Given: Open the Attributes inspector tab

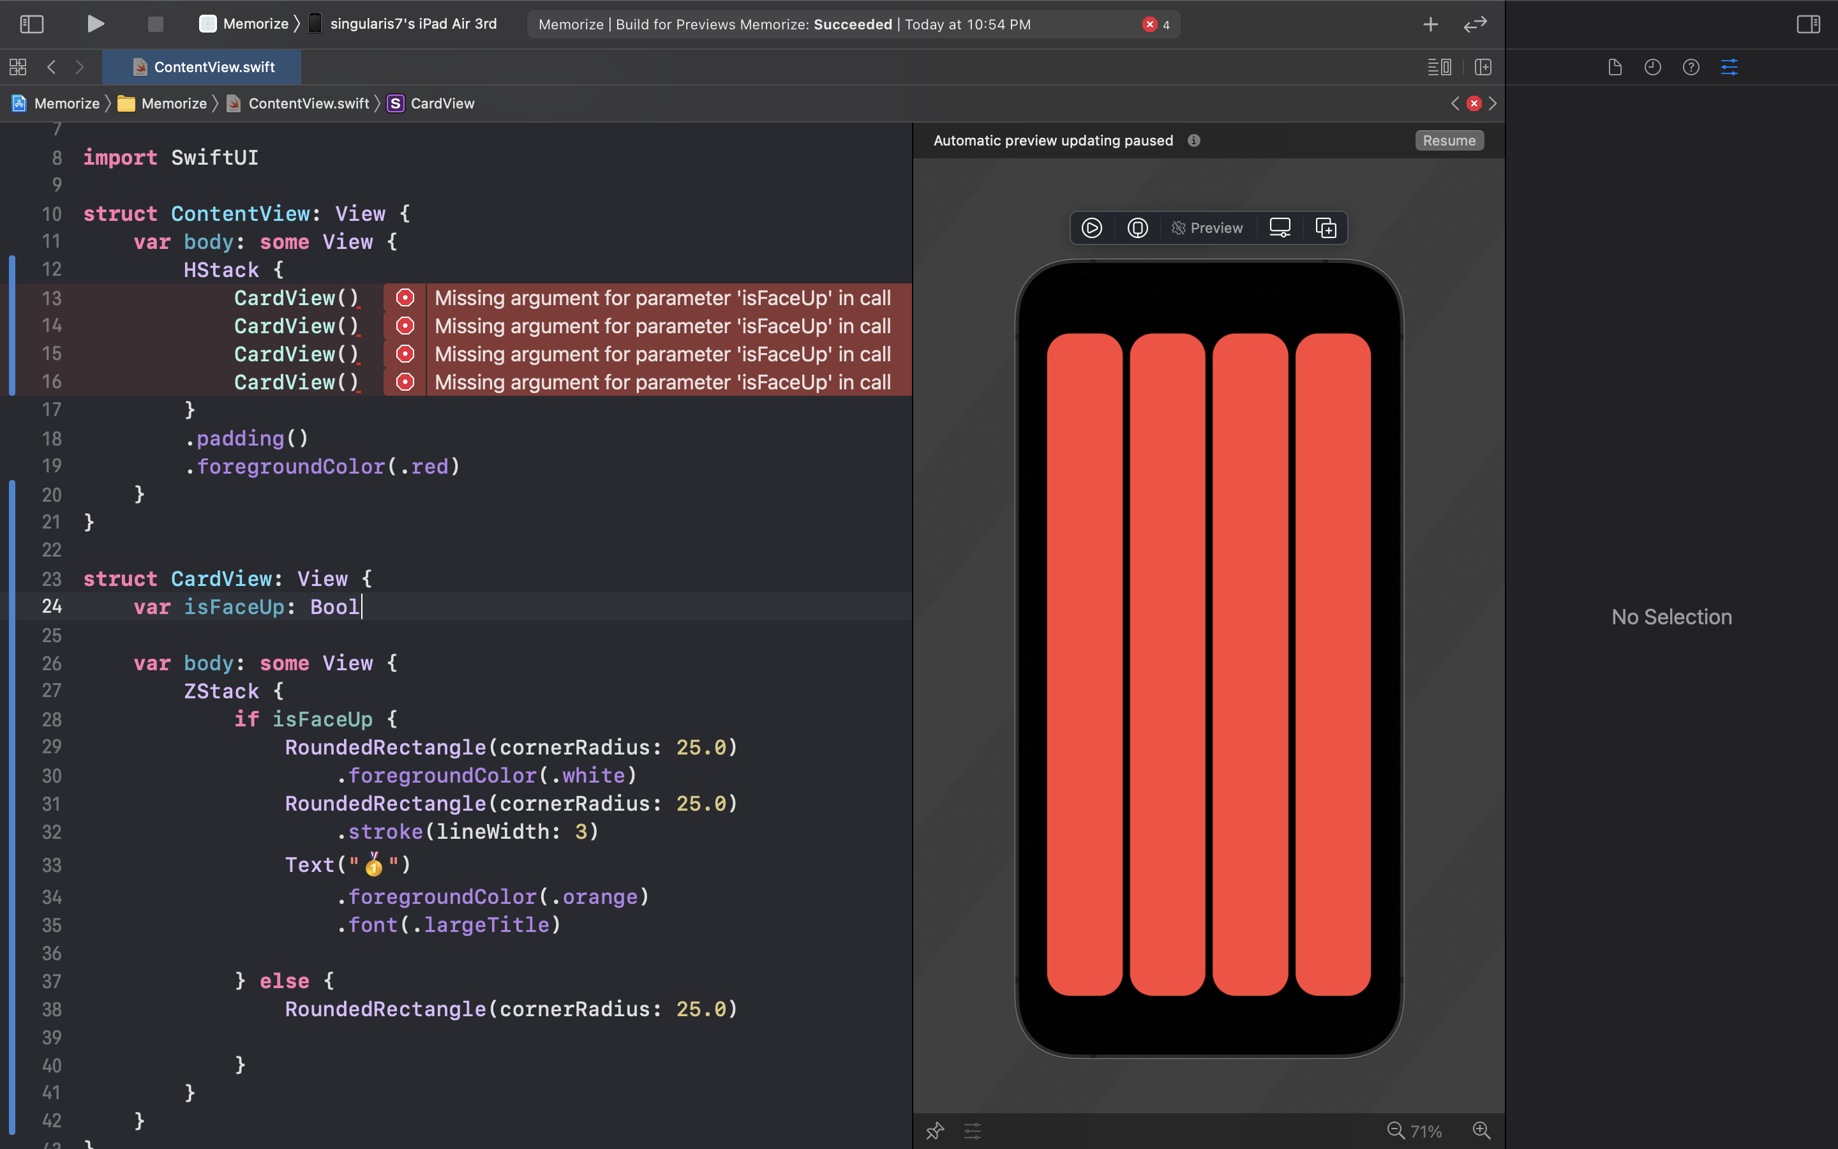Looking at the screenshot, I should [1730, 67].
